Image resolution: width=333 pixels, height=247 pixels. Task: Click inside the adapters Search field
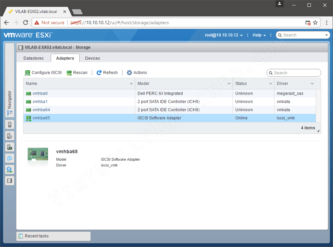[x=294, y=73]
